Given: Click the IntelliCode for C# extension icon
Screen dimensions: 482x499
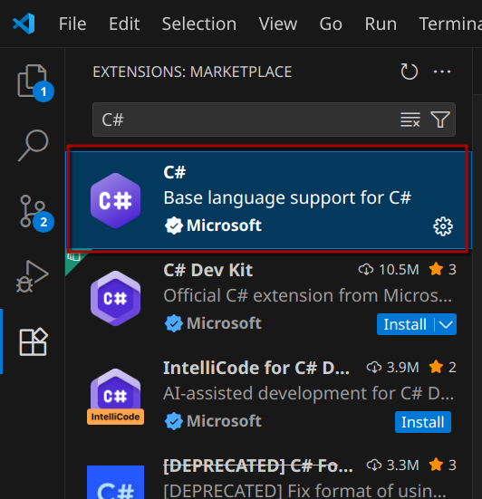Looking at the screenshot, I should [115, 396].
